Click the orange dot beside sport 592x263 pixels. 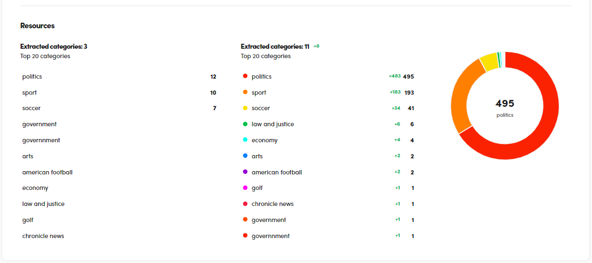click(x=245, y=92)
